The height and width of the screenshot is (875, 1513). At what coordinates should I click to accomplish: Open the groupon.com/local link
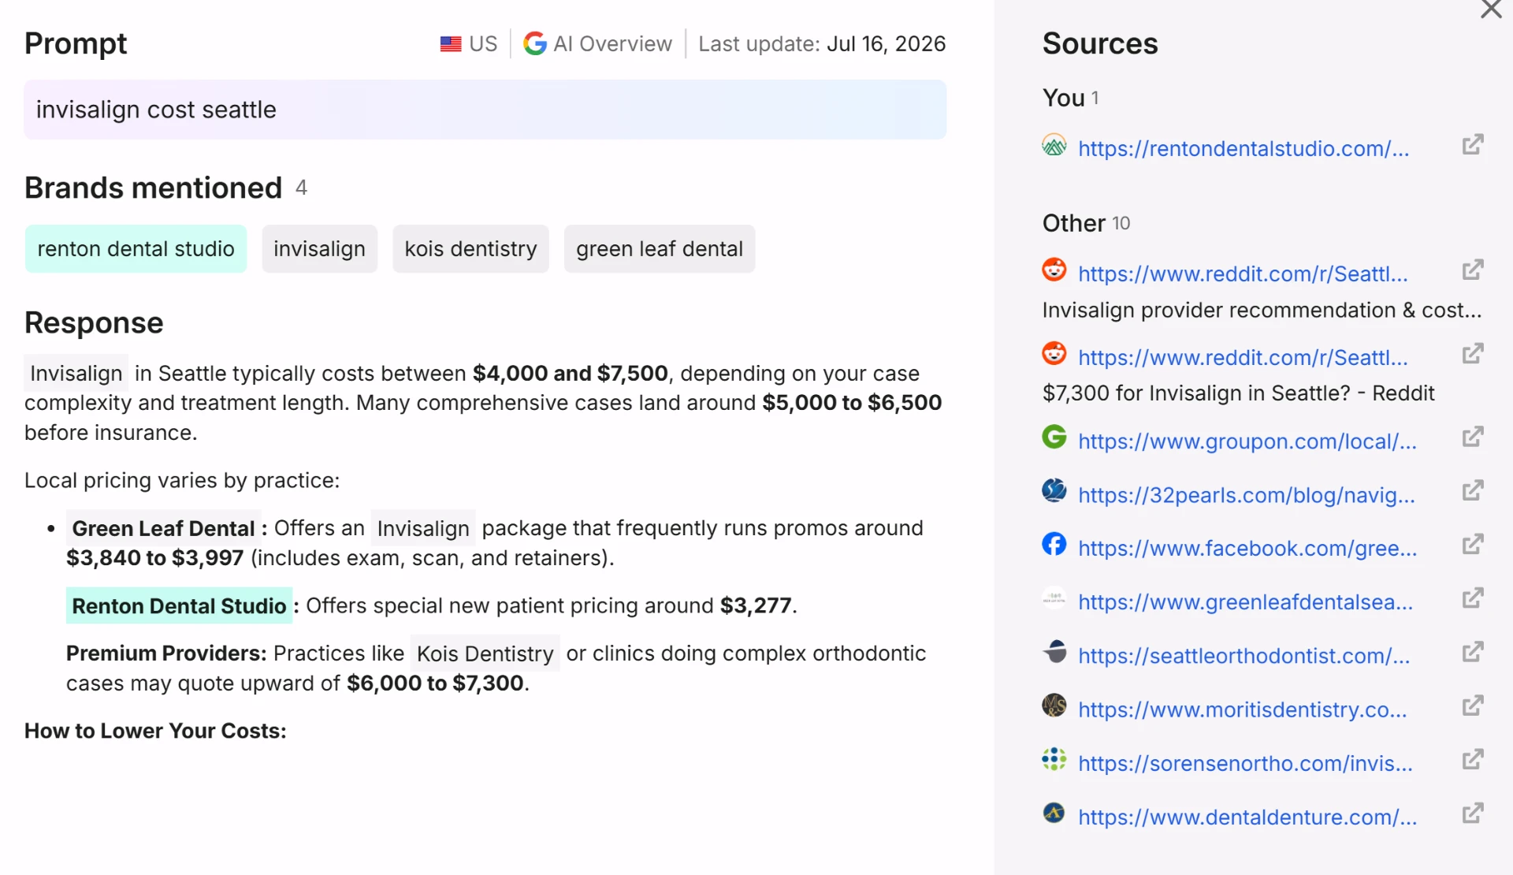tap(1247, 441)
